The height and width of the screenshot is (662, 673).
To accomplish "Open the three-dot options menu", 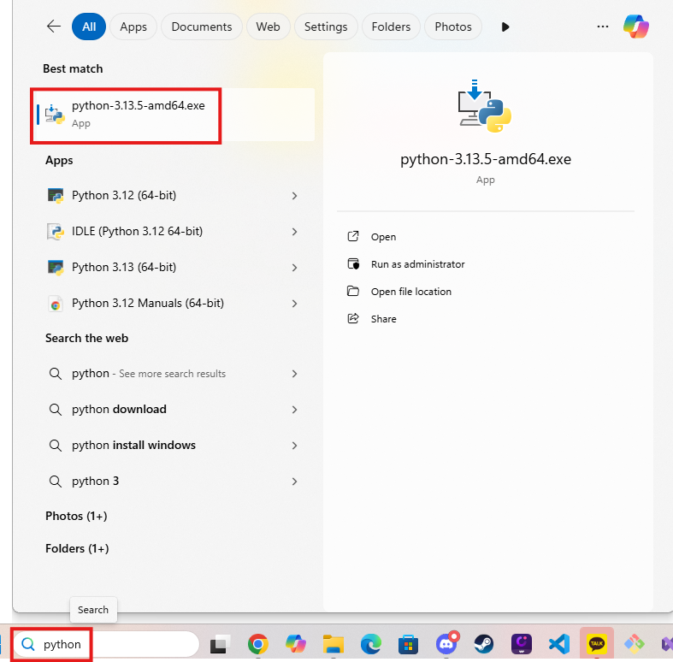I will pyautogui.click(x=603, y=27).
